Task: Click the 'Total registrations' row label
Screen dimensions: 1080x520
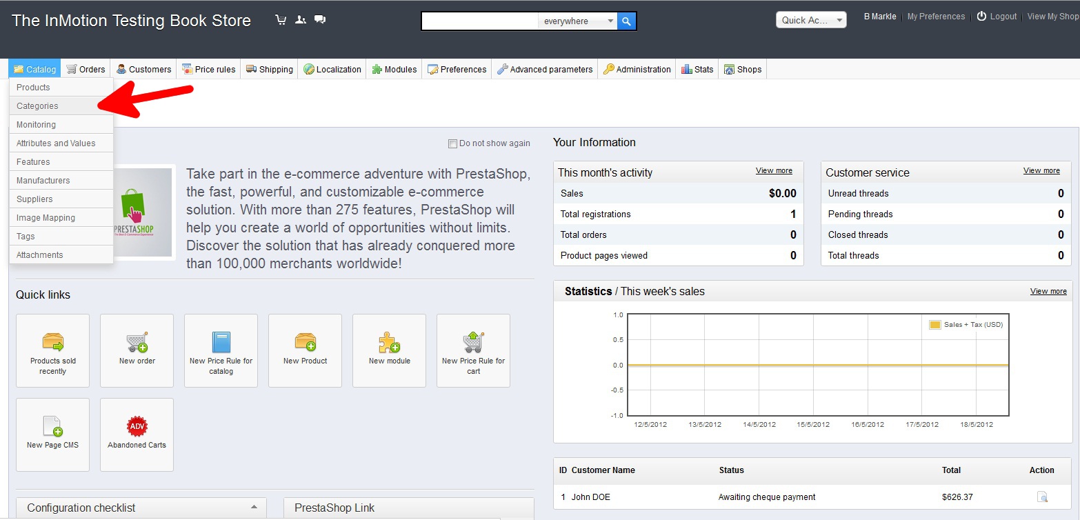Action: pyautogui.click(x=596, y=214)
